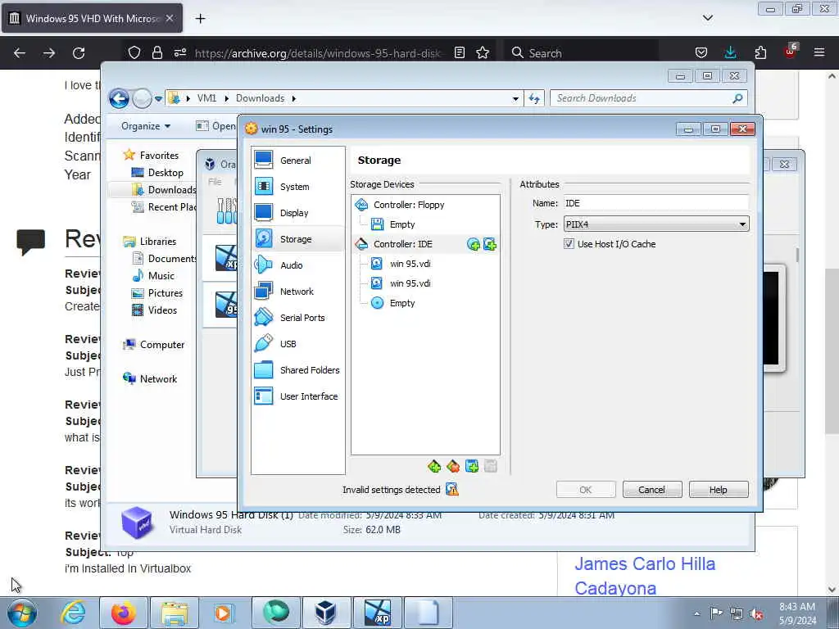
Task: Click the Firefox back arrow
Action: pos(20,52)
